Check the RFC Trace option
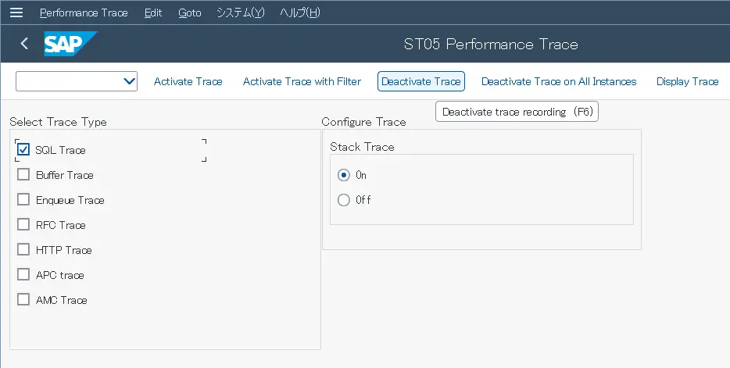The width and height of the screenshot is (730, 368). [23, 224]
